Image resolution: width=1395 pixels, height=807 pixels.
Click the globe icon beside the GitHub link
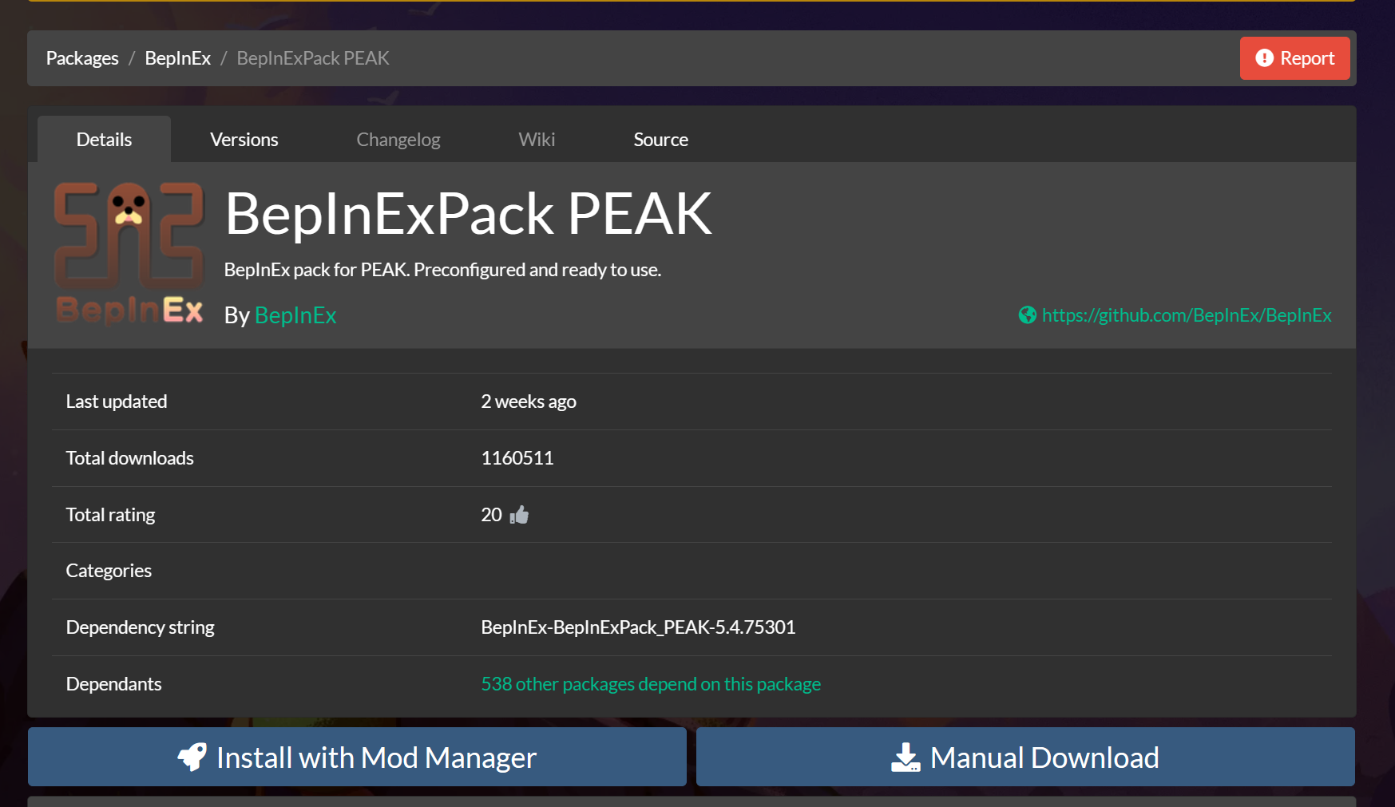tap(1028, 315)
